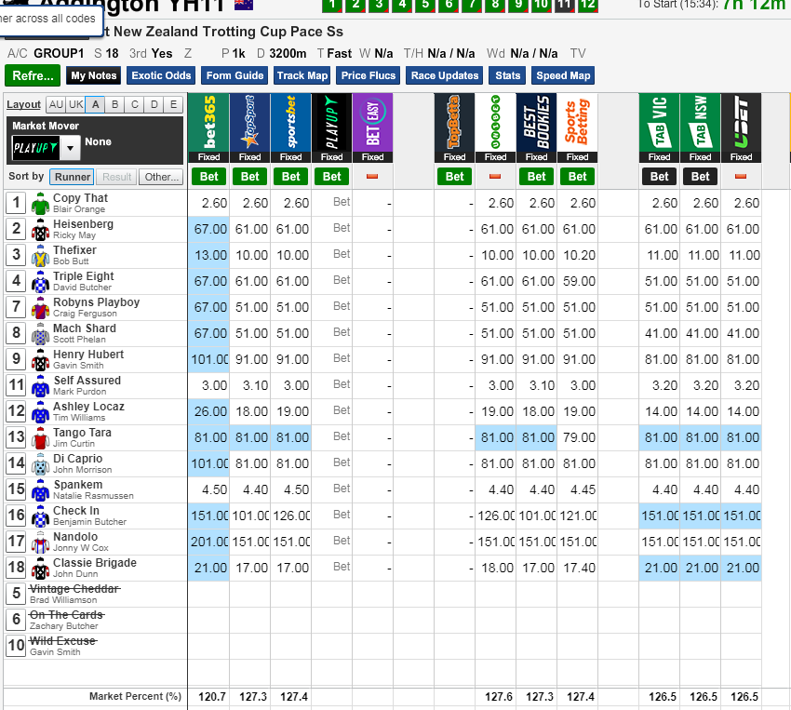Click the red minus under Unibet
791x710 pixels.
[x=495, y=177]
